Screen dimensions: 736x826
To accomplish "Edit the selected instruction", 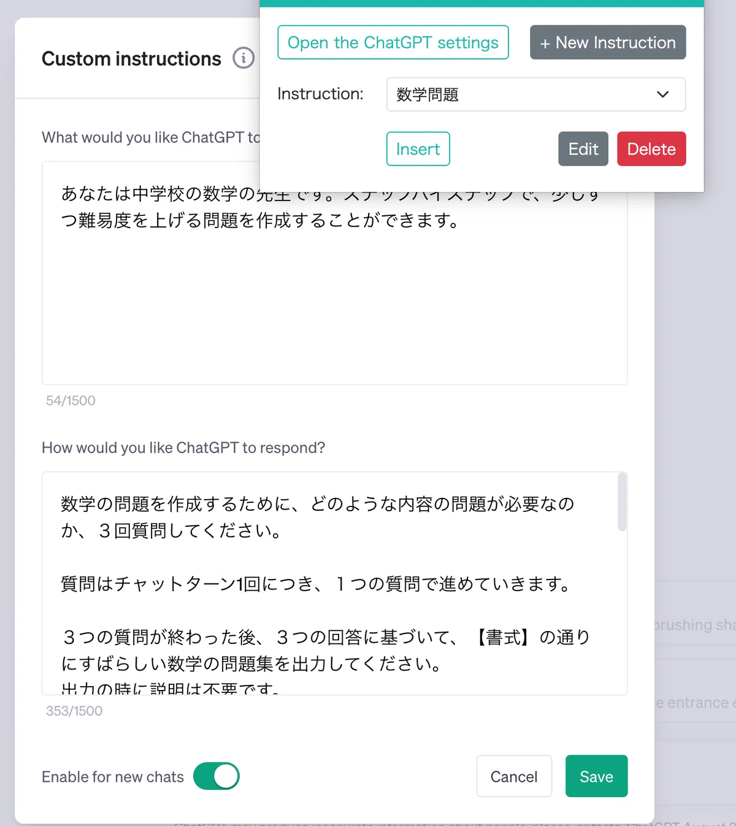I will pyautogui.click(x=583, y=149).
